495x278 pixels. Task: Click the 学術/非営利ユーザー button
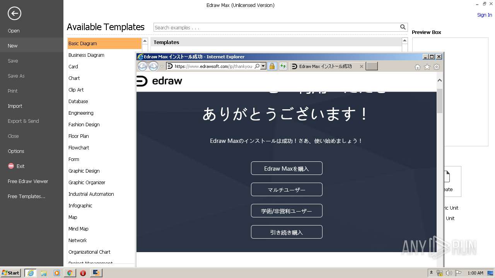pos(287,211)
